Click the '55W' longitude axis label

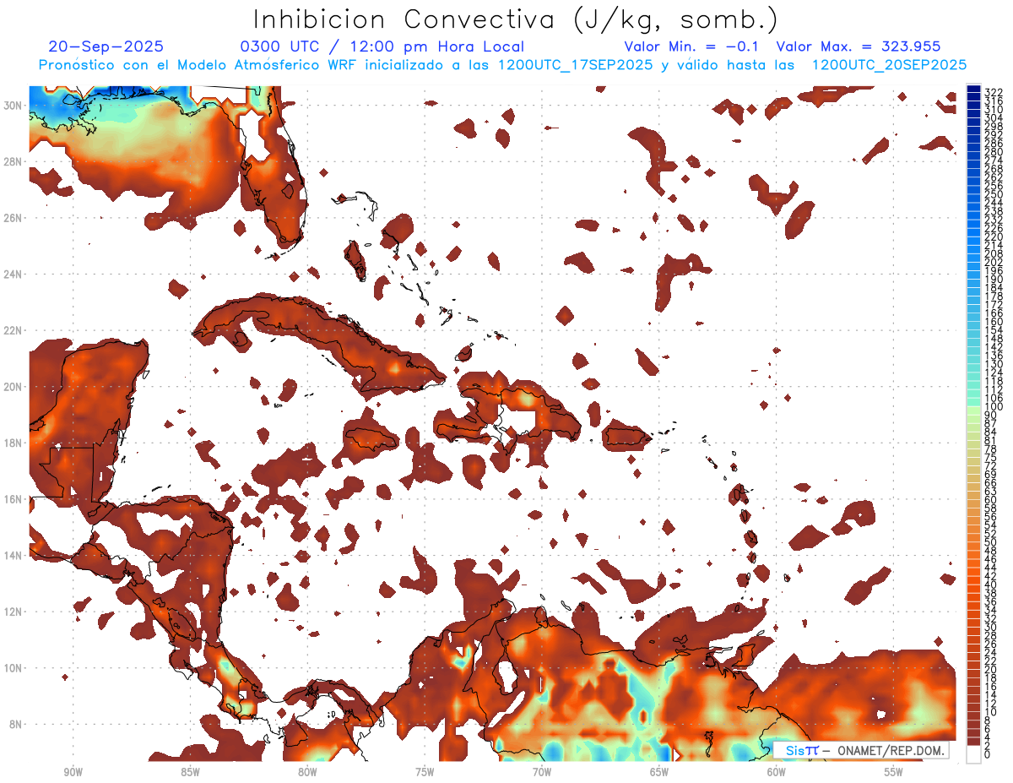(893, 772)
